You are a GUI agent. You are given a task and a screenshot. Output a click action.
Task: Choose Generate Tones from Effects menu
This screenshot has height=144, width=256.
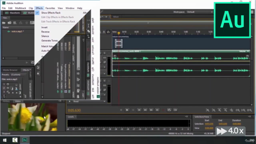coord(50,41)
